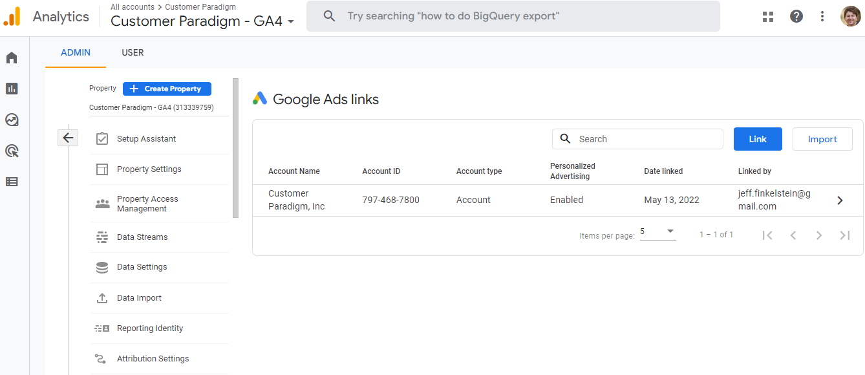Switch to the USER tab

pyautogui.click(x=133, y=52)
